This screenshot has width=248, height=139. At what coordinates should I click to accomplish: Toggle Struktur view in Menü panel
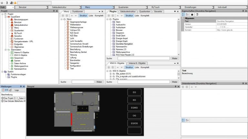(83, 15)
